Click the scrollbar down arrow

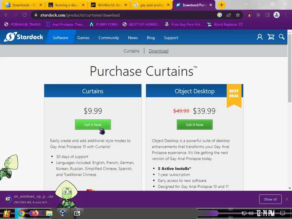290,188
